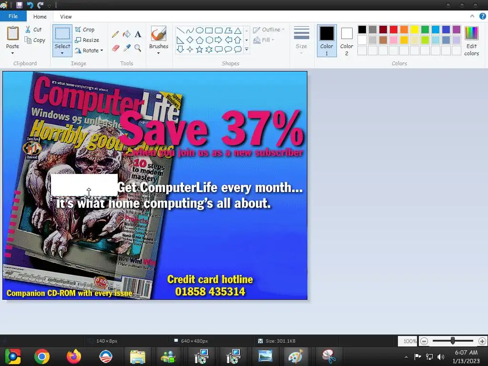Choose the Five-point star shape
The width and height of the screenshot is (488, 366).
pyautogui.click(x=200, y=49)
